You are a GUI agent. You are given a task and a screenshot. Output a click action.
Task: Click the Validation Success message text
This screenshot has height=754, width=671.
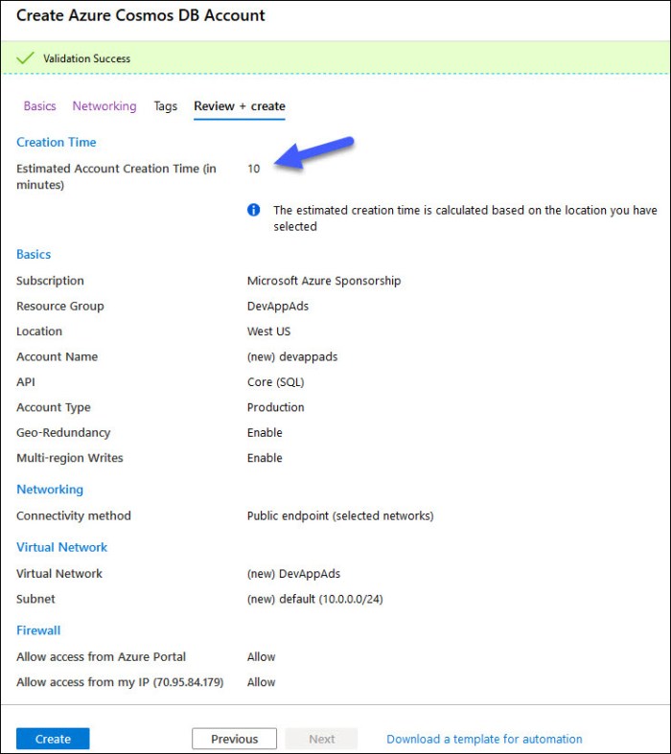coord(86,58)
